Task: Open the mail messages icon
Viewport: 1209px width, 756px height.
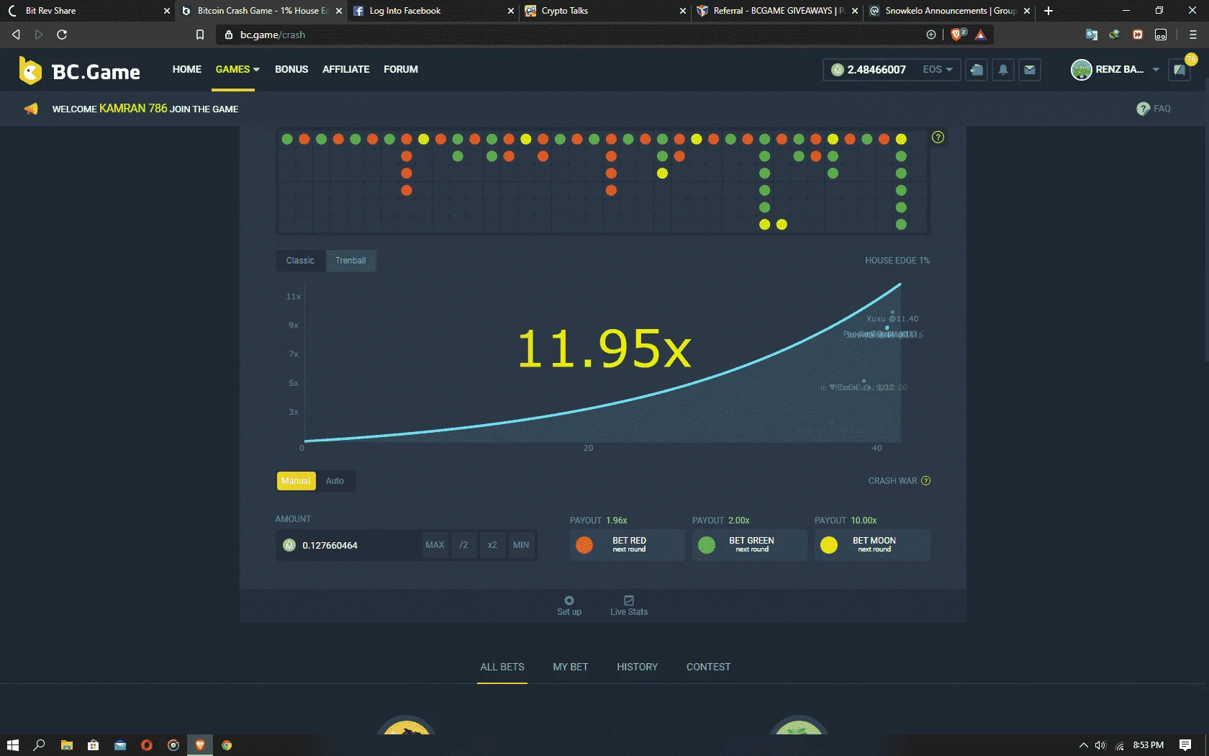Action: [x=1030, y=70]
